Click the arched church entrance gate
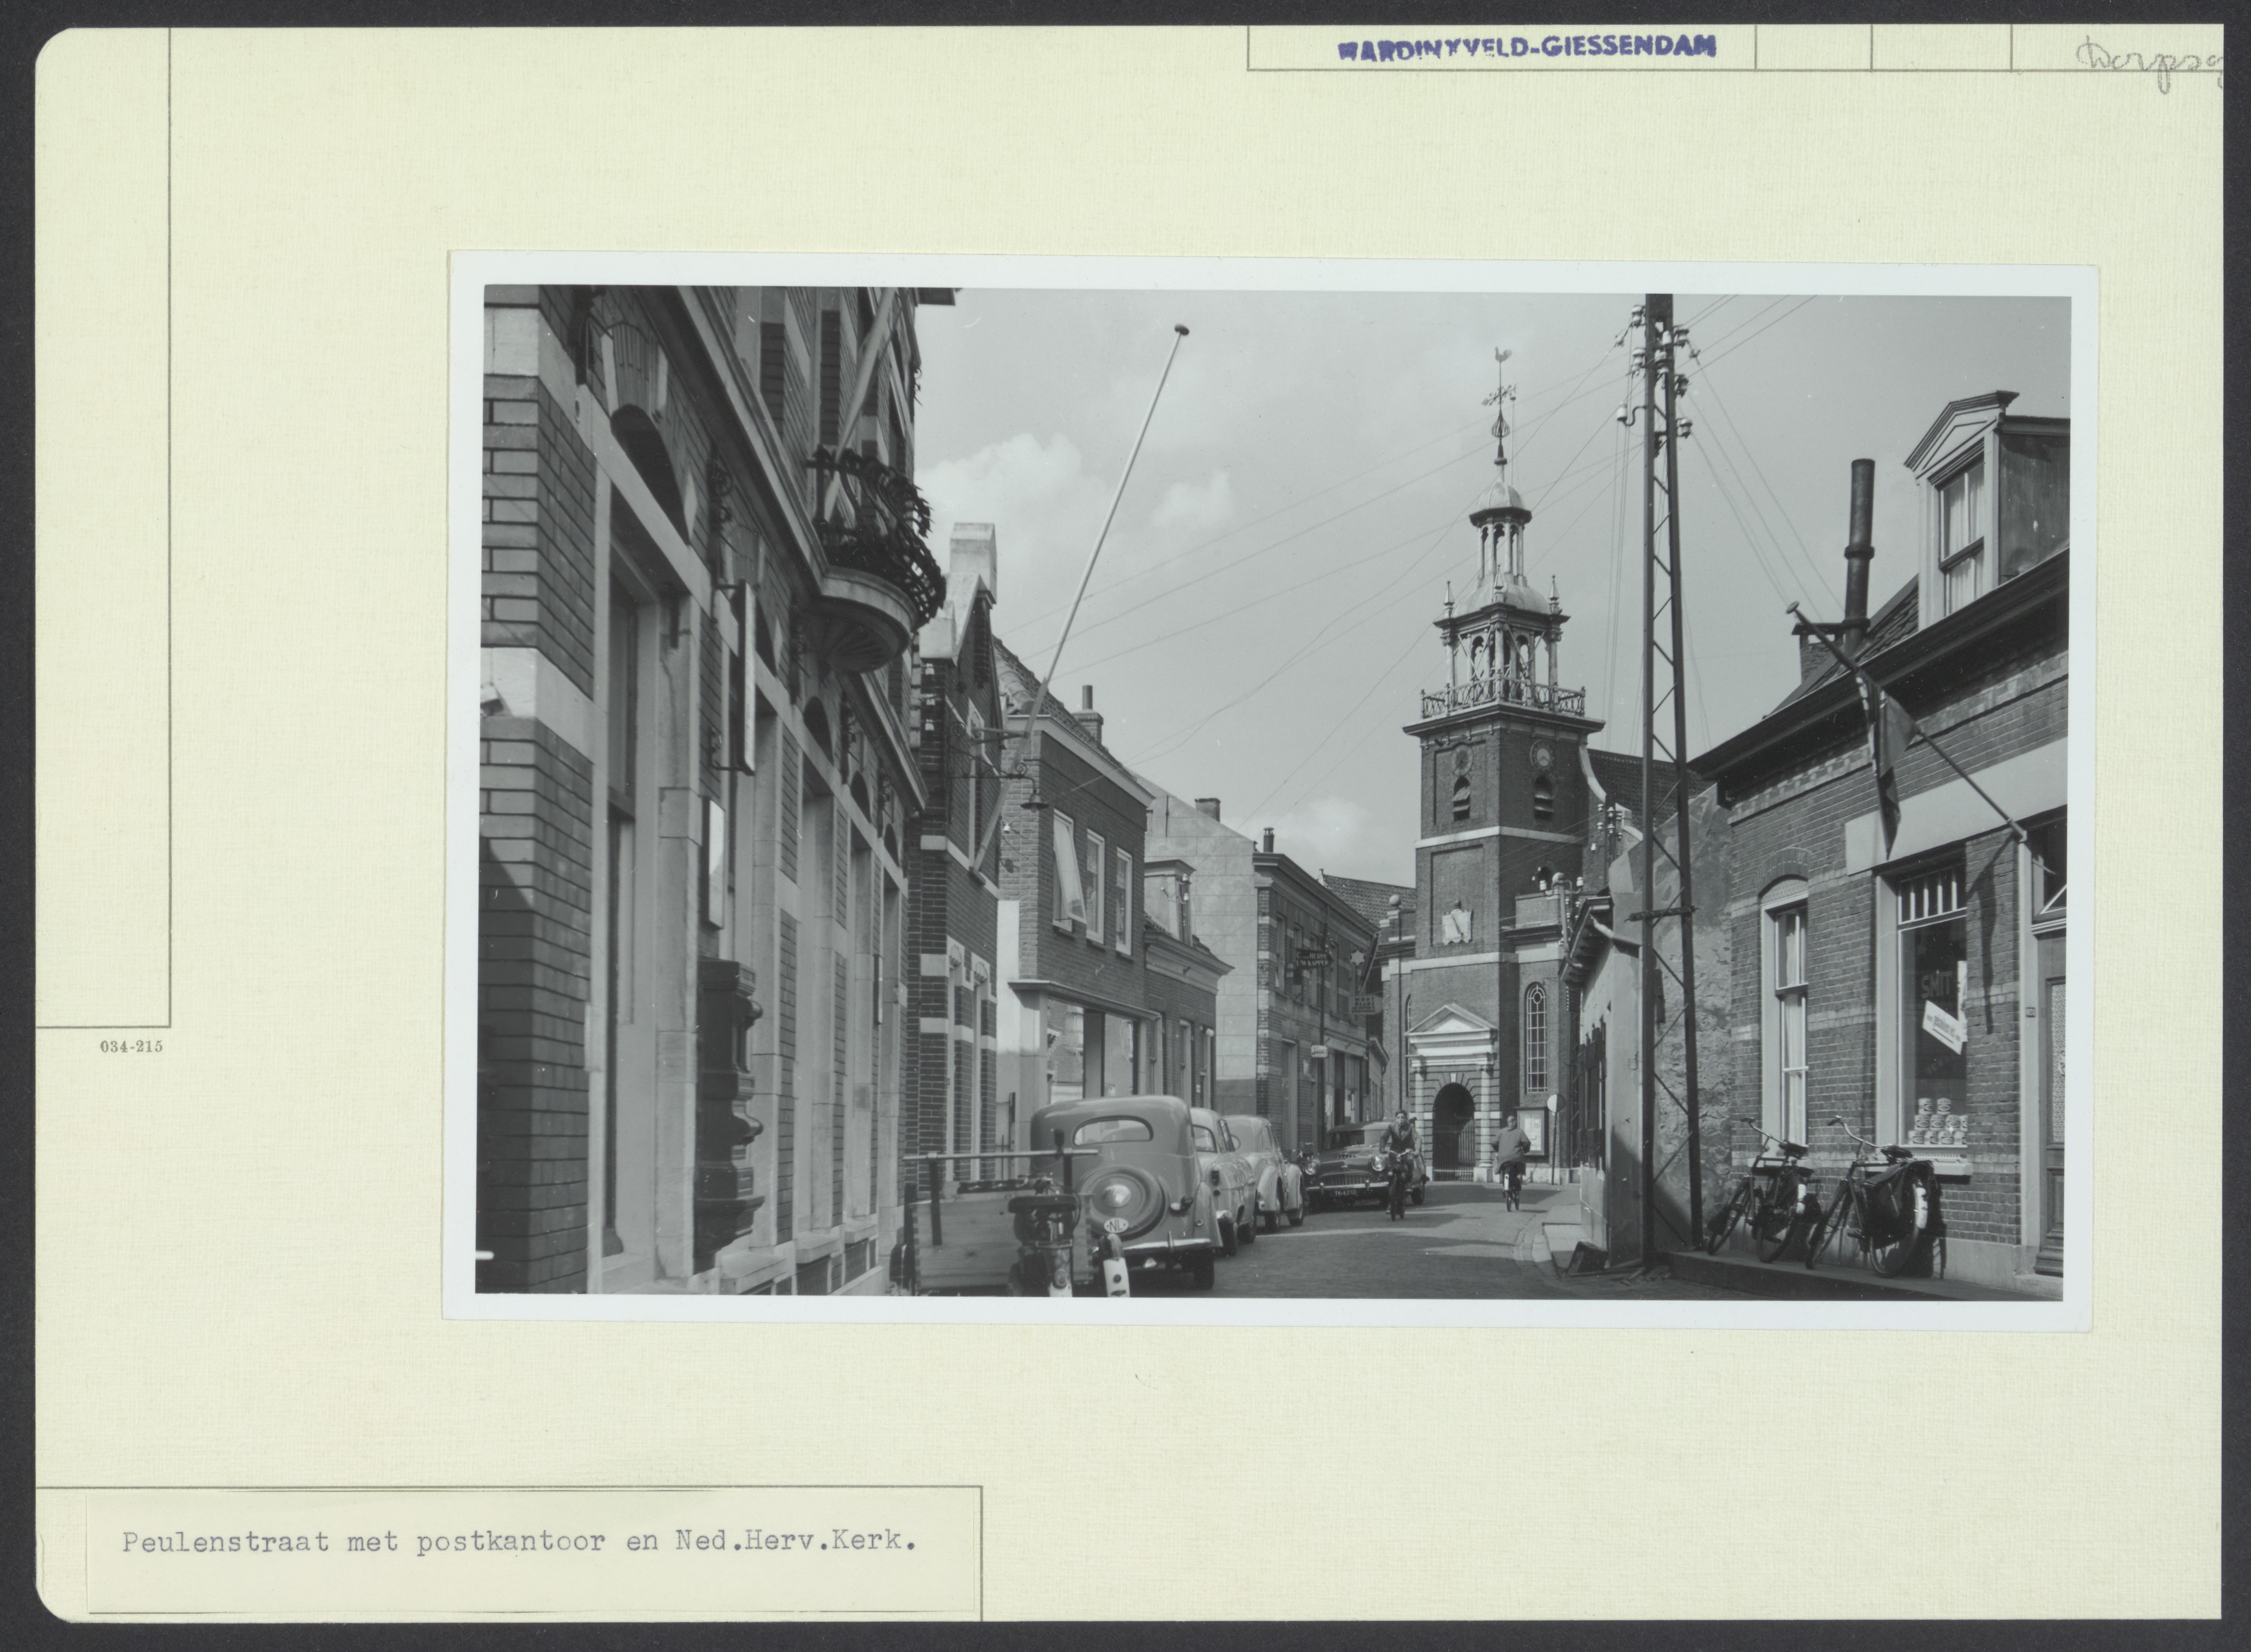This screenshot has height=1652, width=2251. [1453, 1131]
